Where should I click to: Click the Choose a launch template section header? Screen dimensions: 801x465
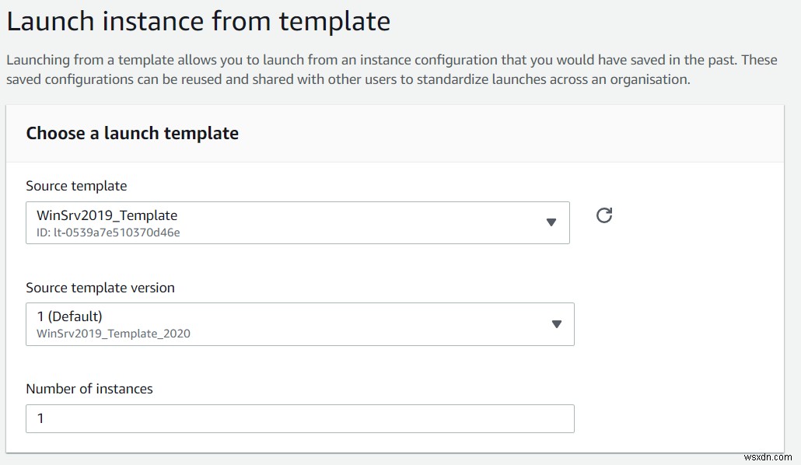point(131,133)
